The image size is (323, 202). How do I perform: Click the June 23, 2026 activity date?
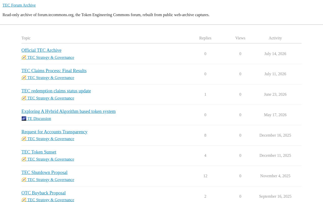[x=275, y=94]
